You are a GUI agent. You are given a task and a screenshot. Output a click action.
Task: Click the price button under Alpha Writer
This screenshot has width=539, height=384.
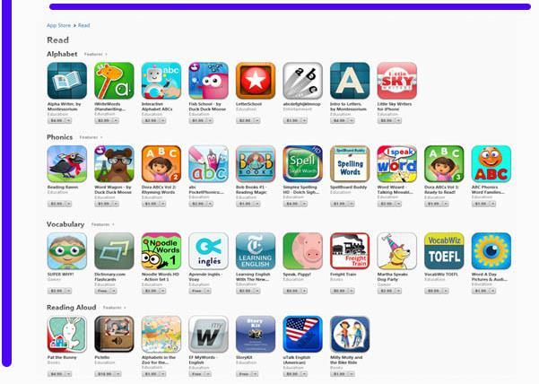59,120
